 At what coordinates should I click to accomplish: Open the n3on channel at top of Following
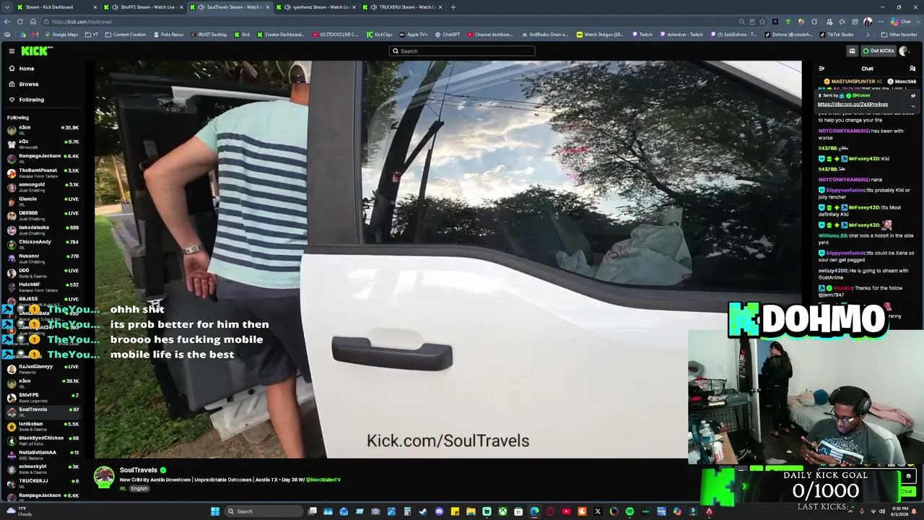tap(43, 129)
